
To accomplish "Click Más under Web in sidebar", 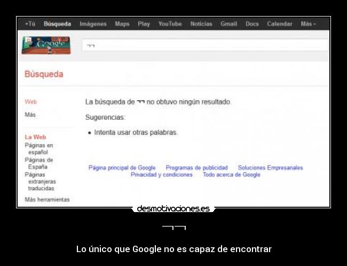I will pos(30,115).
